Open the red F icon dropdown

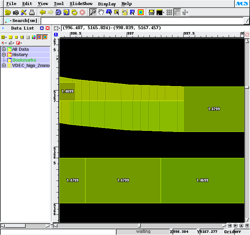(x=19, y=43)
